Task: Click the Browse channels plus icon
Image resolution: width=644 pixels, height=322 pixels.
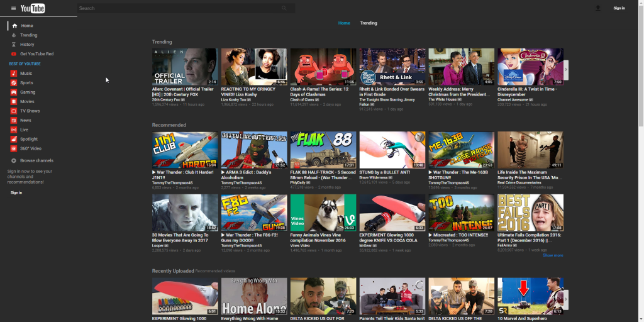Action: coord(14,161)
